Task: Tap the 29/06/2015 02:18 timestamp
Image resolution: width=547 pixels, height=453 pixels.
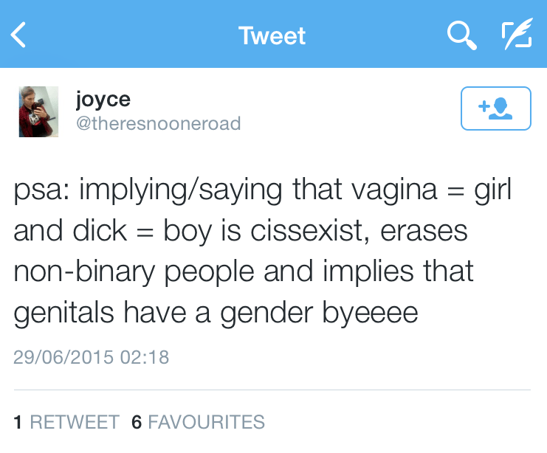Action: click(91, 358)
